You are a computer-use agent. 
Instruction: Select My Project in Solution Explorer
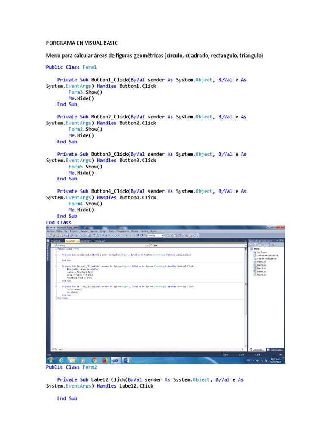pyautogui.click(x=262, y=252)
